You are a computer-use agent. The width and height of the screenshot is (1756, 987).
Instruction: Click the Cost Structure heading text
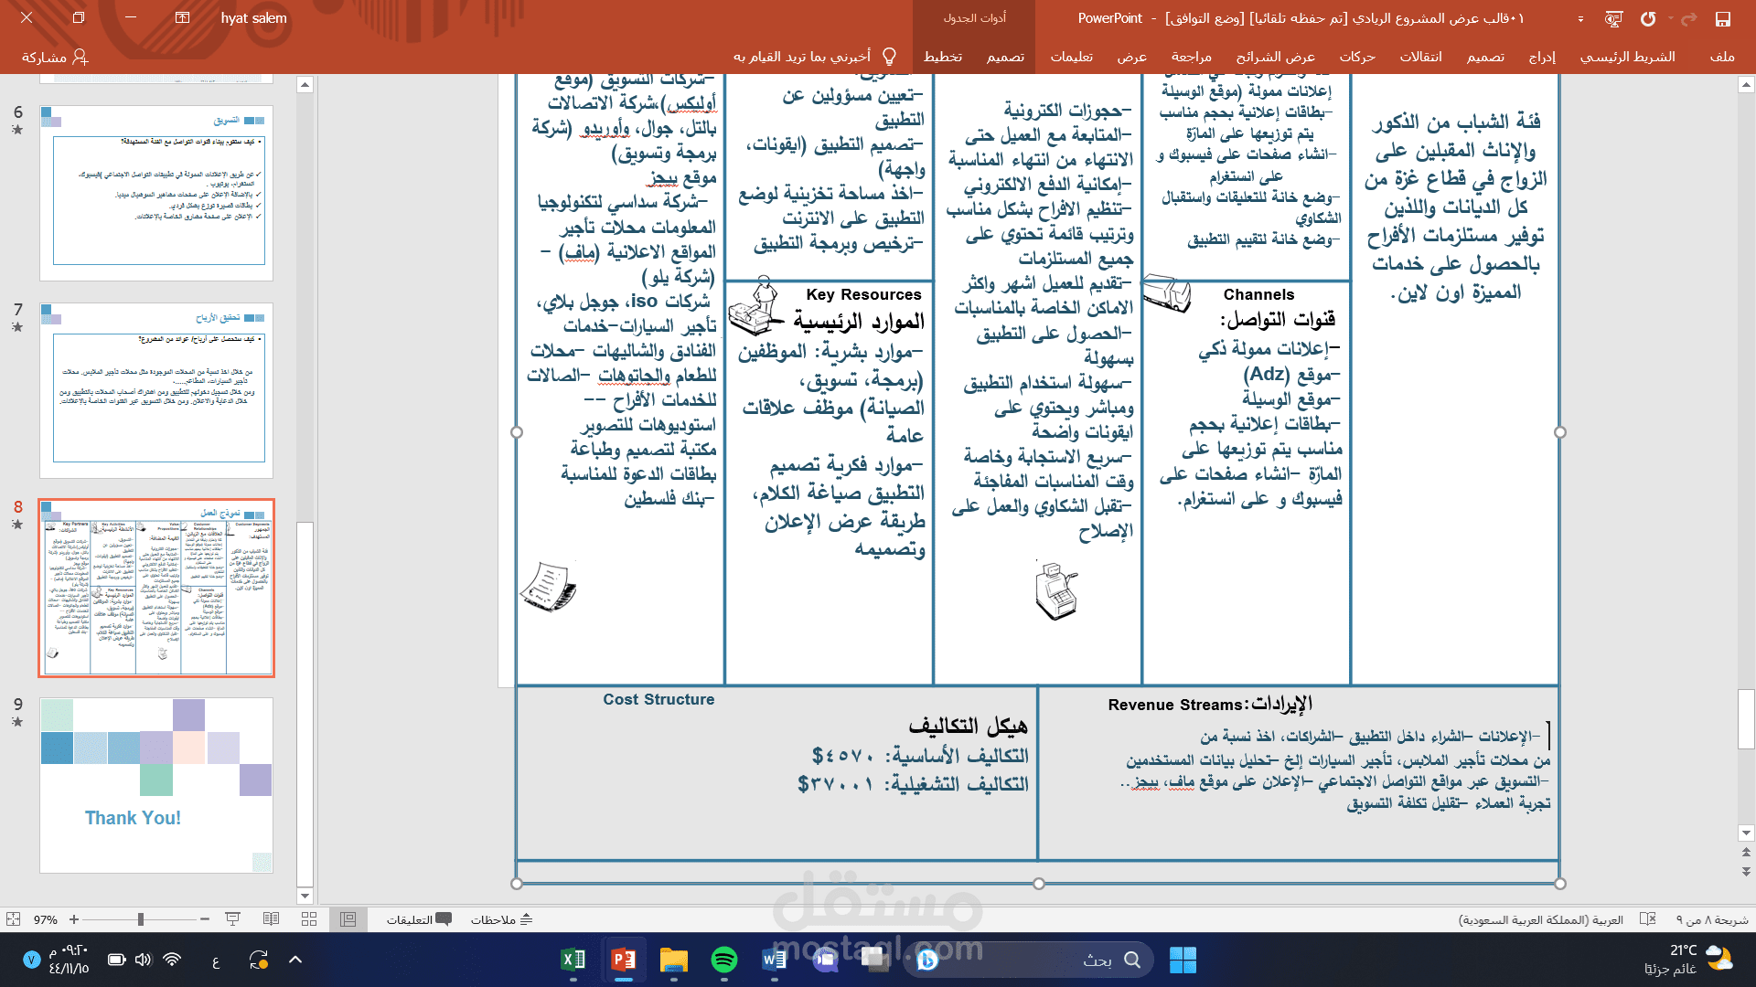(x=658, y=699)
